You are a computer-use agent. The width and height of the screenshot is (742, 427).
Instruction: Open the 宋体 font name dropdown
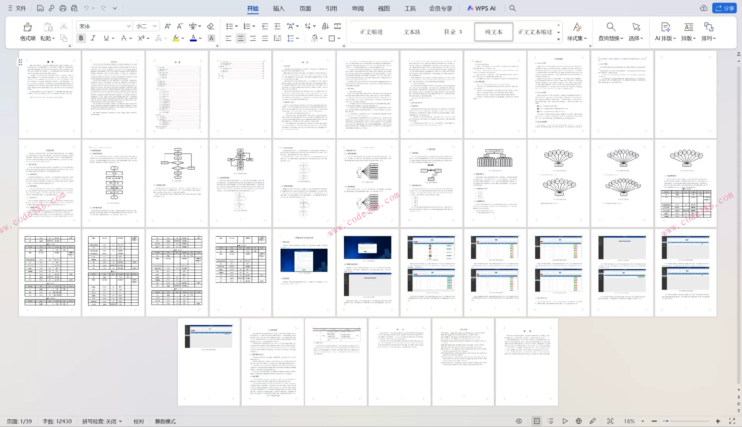(129, 26)
